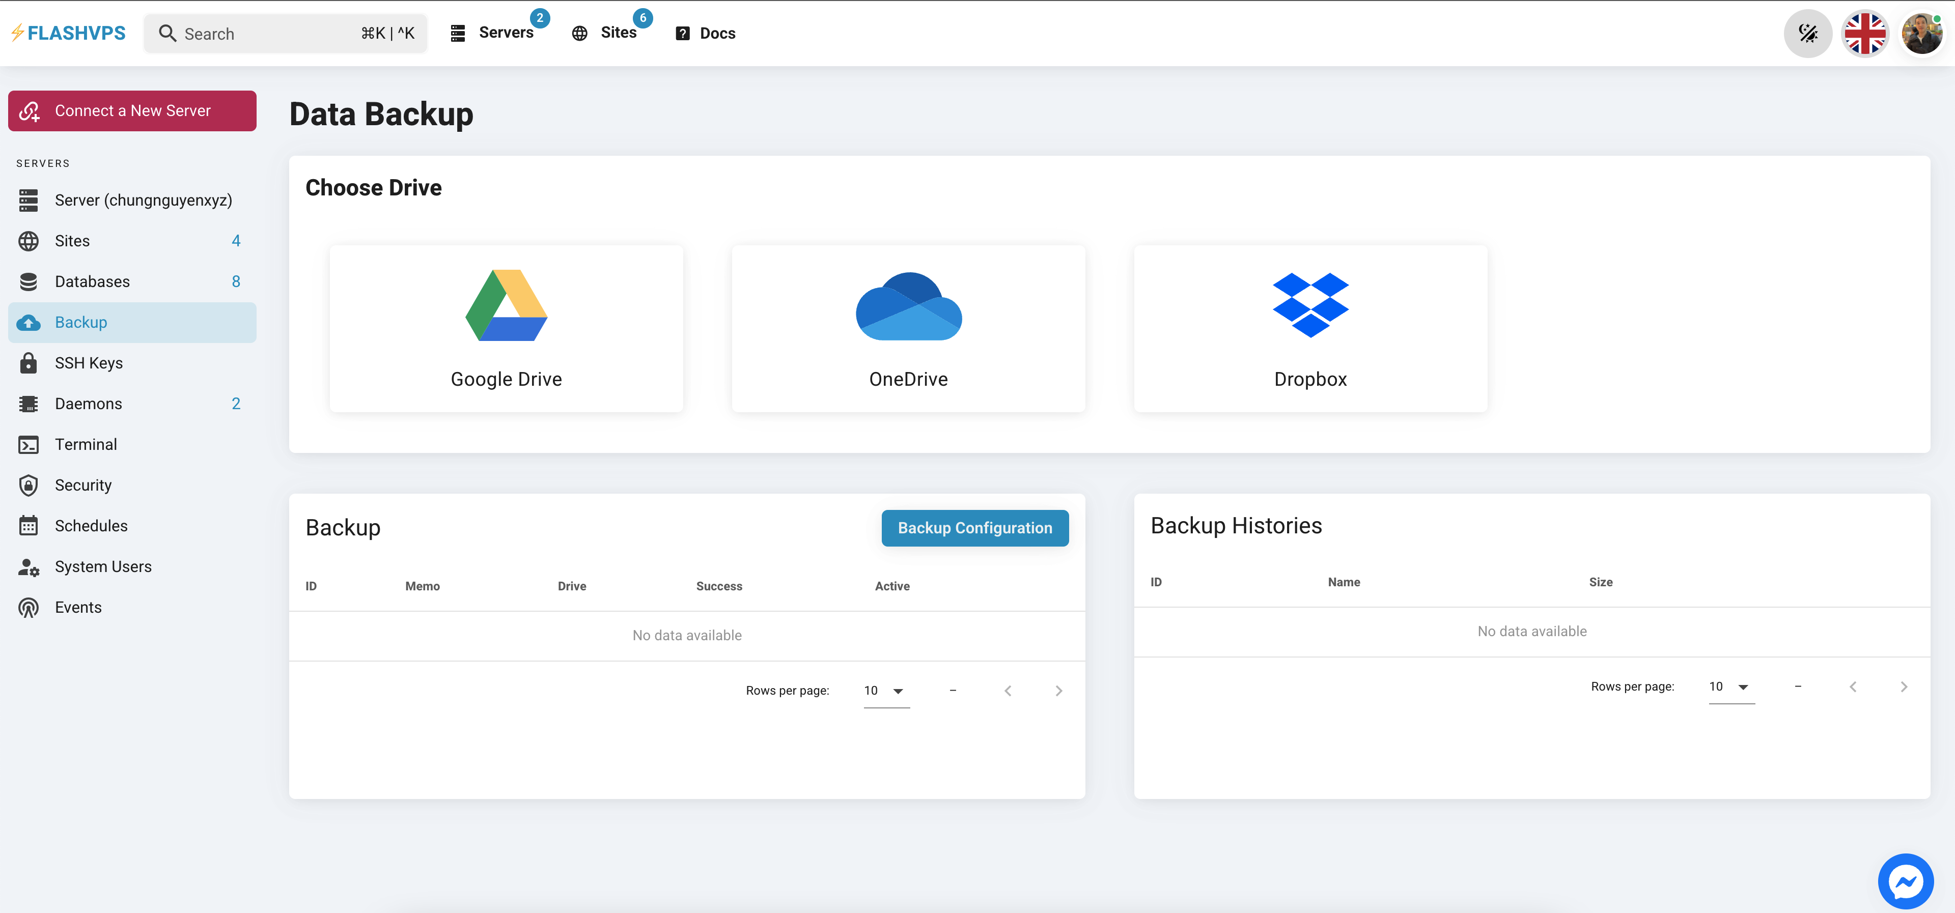Select SSH Keys from the sidebar
Image resolution: width=1955 pixels, height=913 pixels.
click(90, 363)
